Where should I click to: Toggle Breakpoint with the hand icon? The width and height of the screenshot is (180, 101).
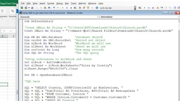[x=157, y=8]
